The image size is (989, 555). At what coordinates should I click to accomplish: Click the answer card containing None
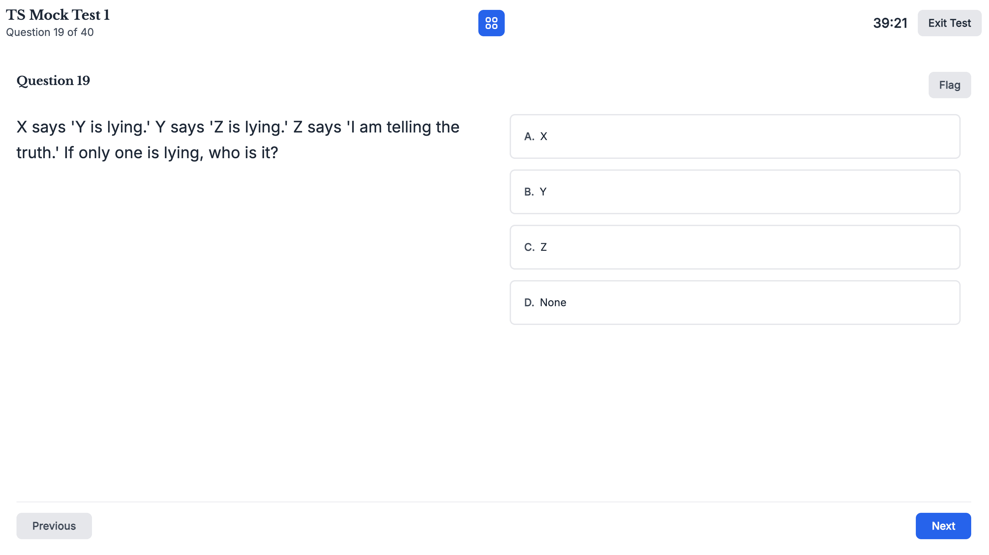click(x=734, y=303)
